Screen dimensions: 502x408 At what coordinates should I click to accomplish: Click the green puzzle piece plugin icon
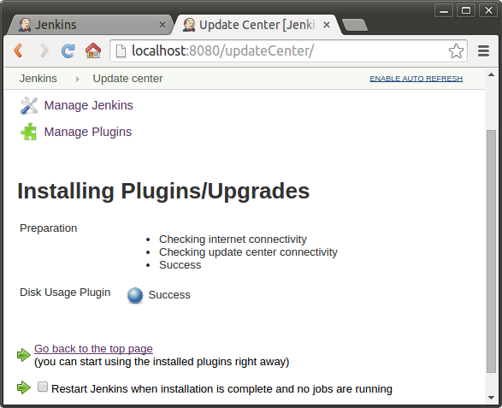click(x=29, y=132)
